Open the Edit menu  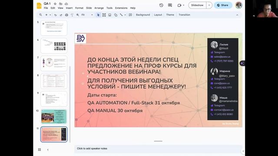(x=53, y=8)
